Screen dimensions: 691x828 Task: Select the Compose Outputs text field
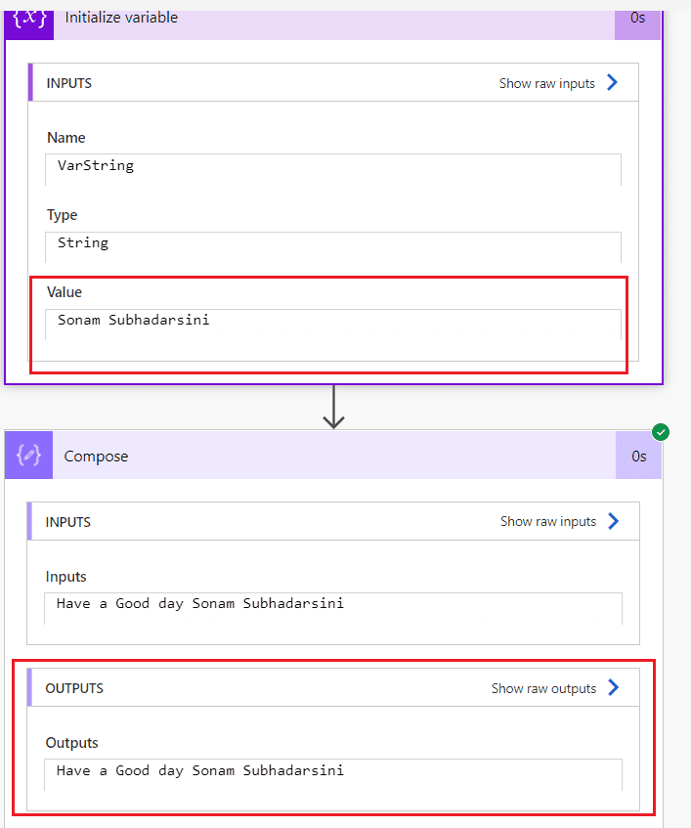click(x=333, y=774)
